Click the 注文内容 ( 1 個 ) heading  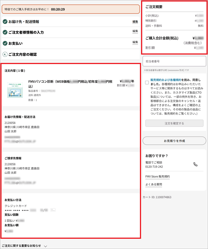tap(15, 70)
